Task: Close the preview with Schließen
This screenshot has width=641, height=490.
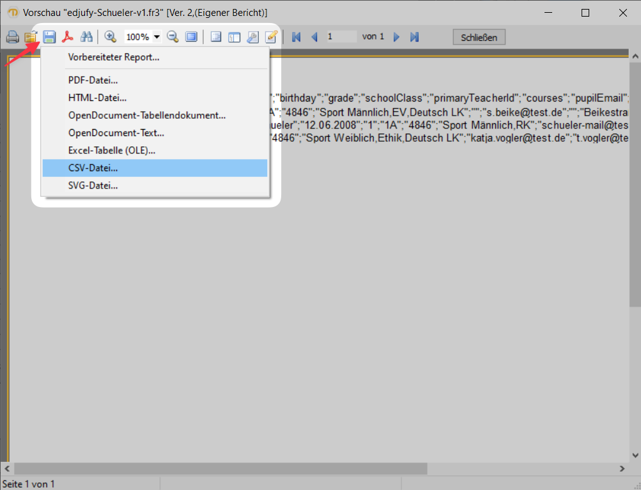Action: (478, 36)
